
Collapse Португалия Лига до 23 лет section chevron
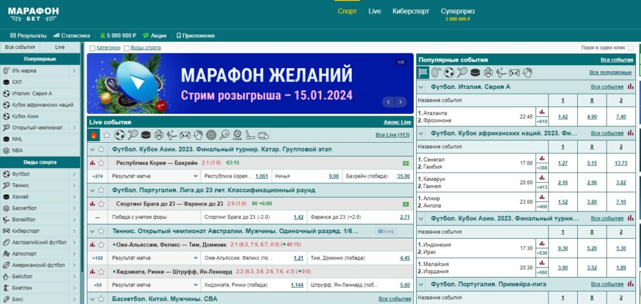pyautogui.click(x=93, y=190)
